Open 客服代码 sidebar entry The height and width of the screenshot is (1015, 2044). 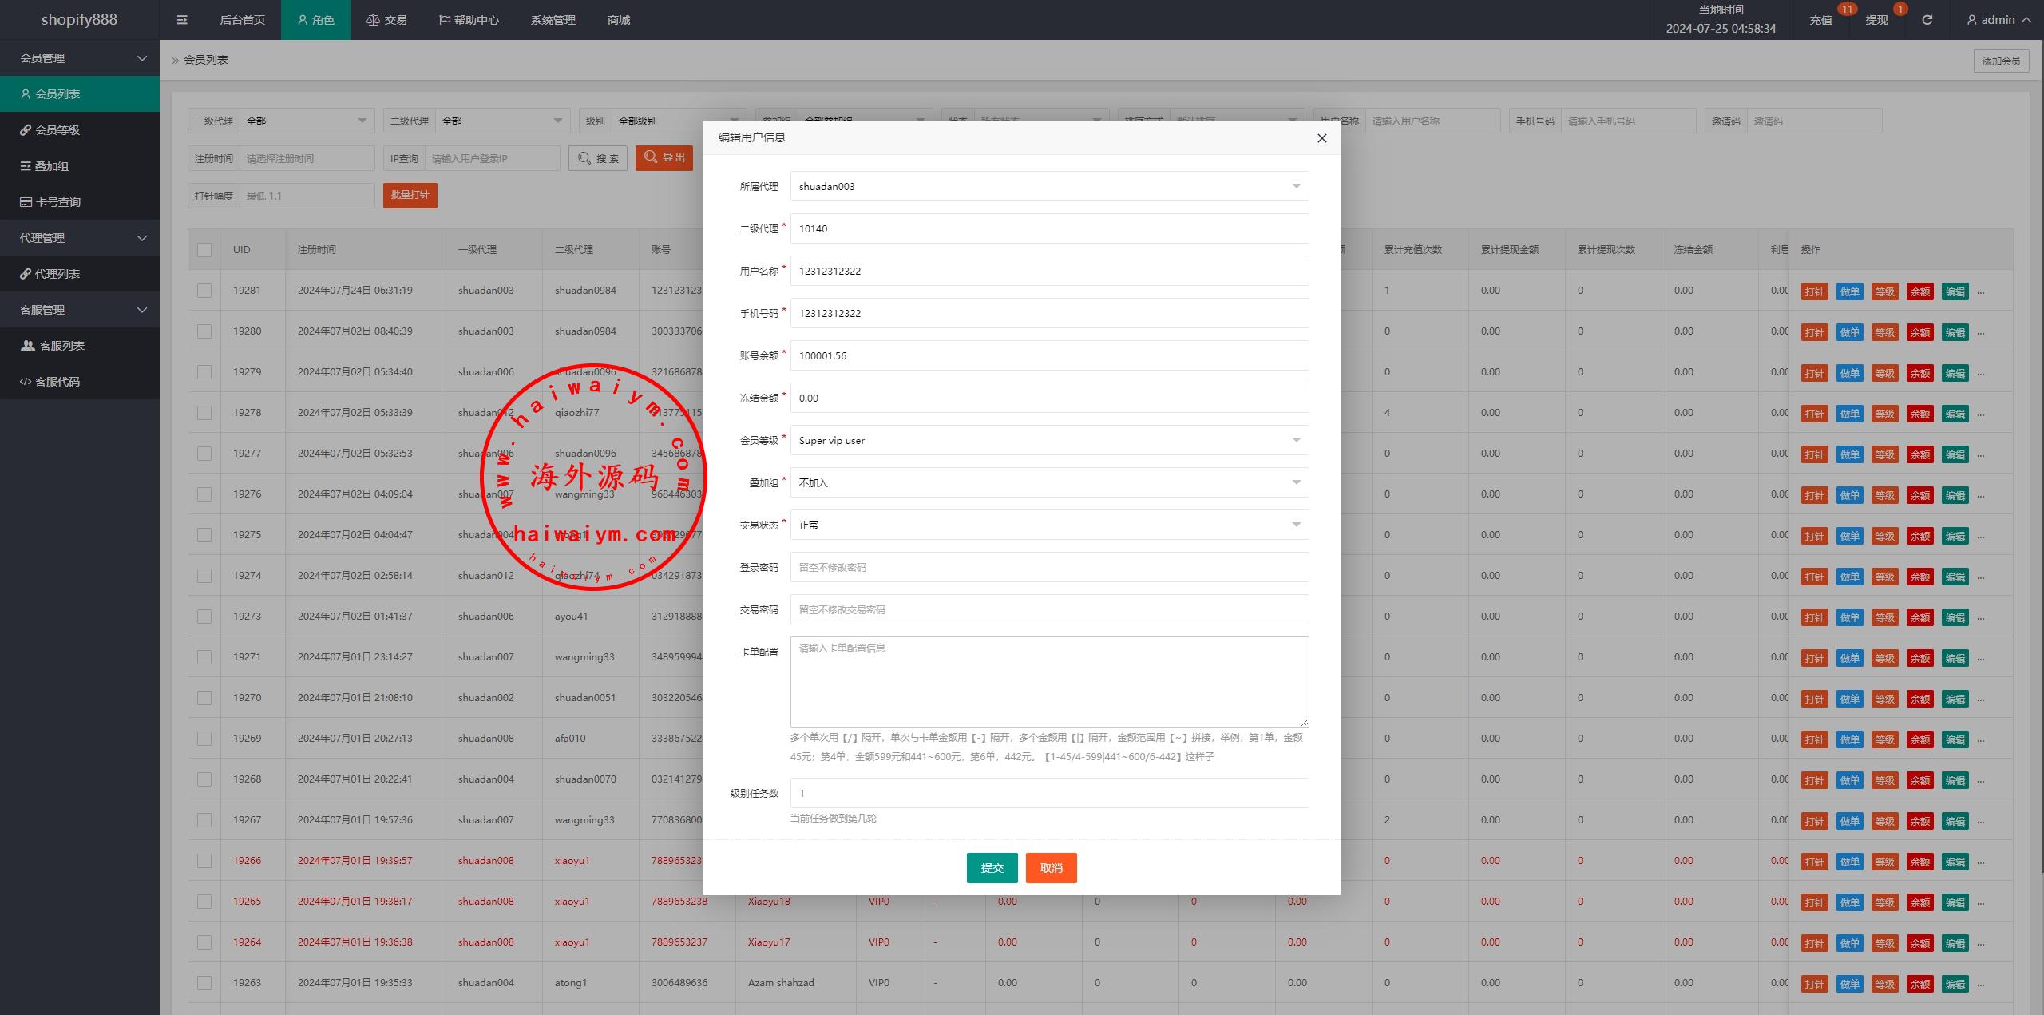(x=57, y=382)
